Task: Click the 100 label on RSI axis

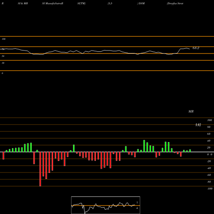Action: 4,39
